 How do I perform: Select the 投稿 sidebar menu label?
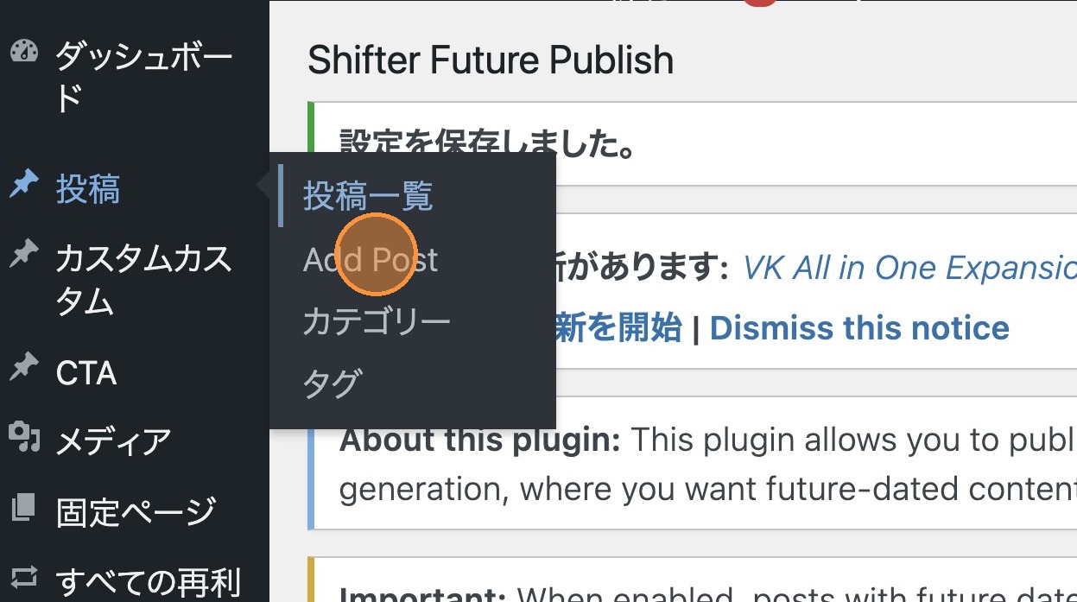(88, 188)
